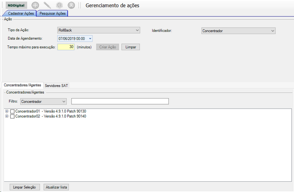
Task: Open the Pesquisar Ações tab
Action: coord(52,13)
